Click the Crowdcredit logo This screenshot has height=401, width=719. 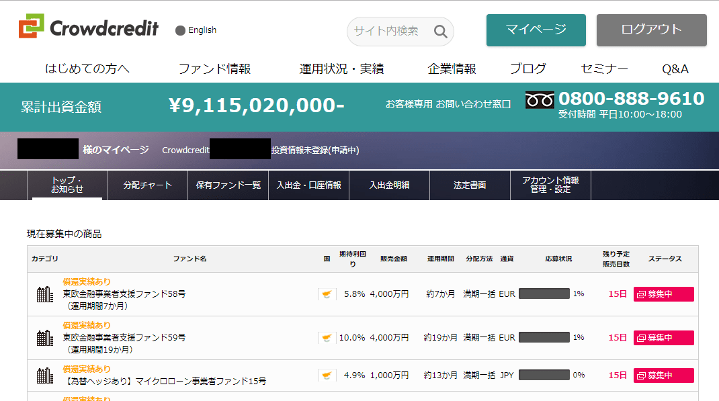(x=89, y=27)
